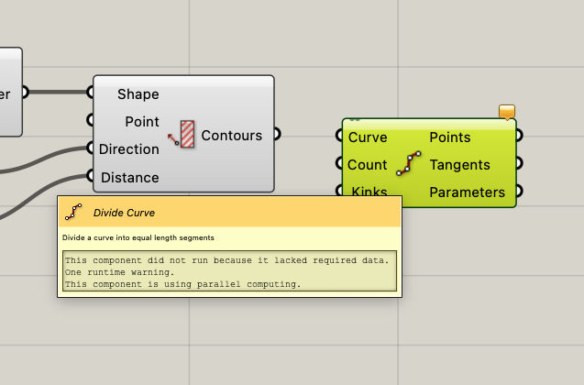Click the Divide Curve icon in tooltip header

75,212
